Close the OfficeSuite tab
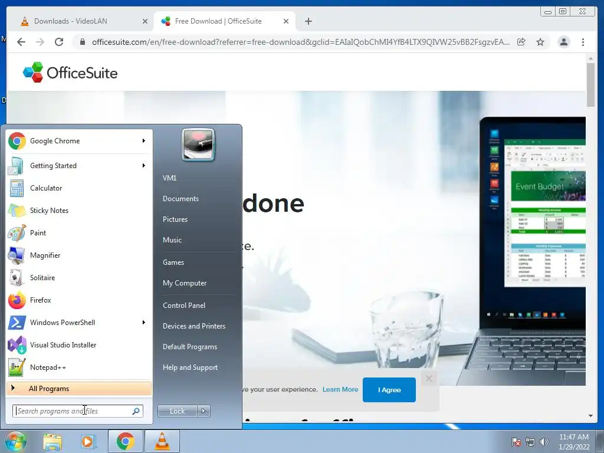Image resolution: width=604 pixels, height=453 pixels. 286,21
